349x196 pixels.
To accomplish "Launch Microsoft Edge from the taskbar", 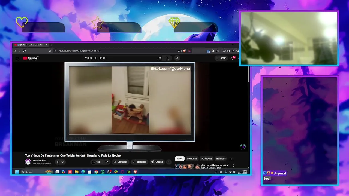I will [83, 172].
